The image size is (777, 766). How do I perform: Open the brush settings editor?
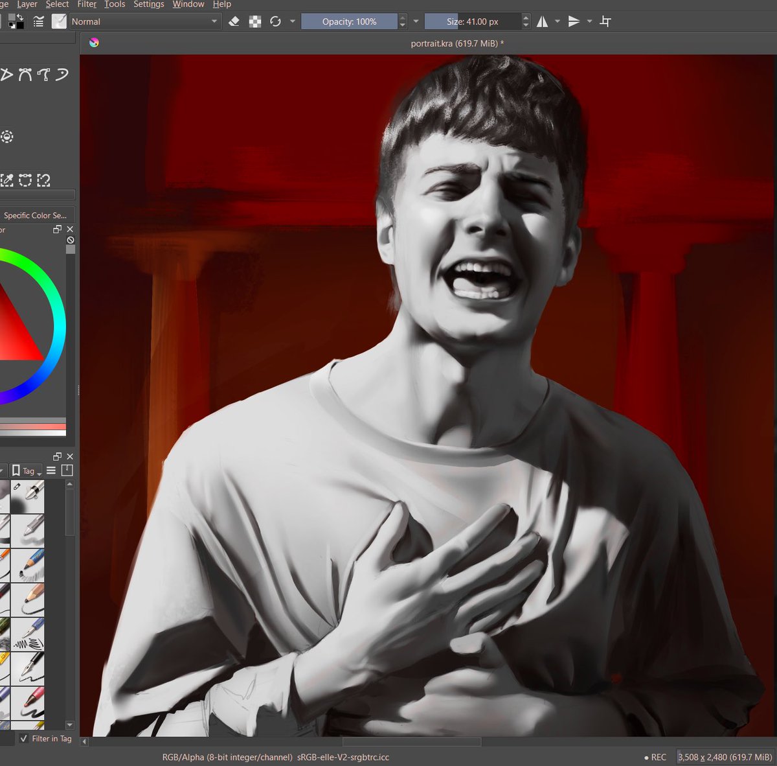coord(39,21)
